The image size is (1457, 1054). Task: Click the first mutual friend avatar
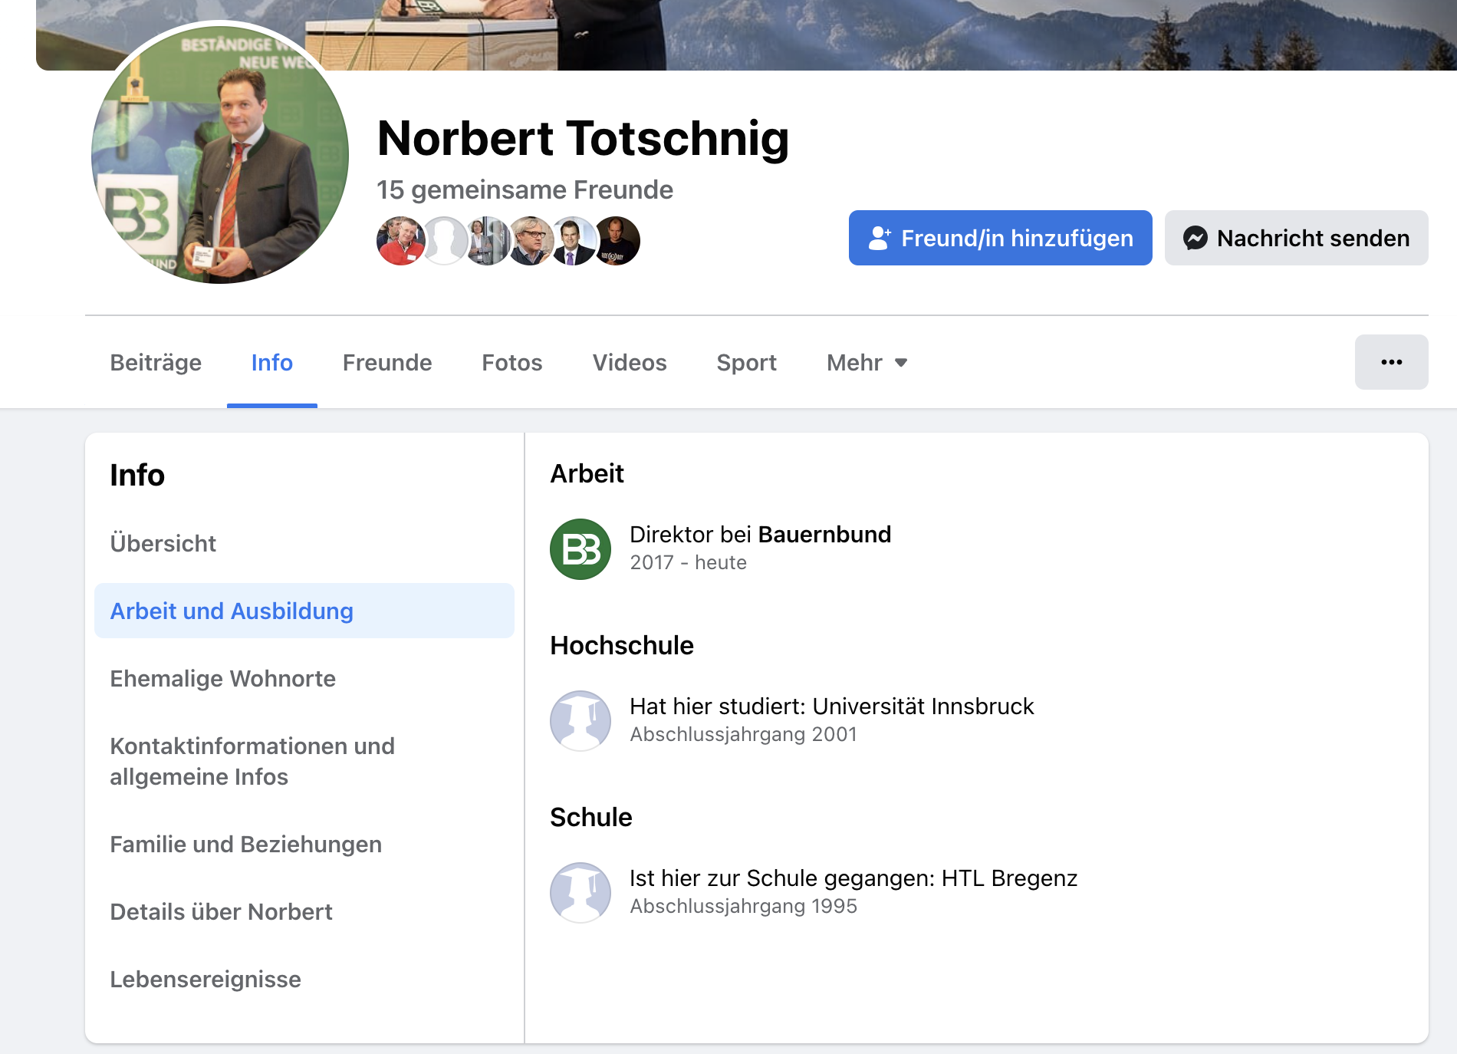tap(400, 241)
